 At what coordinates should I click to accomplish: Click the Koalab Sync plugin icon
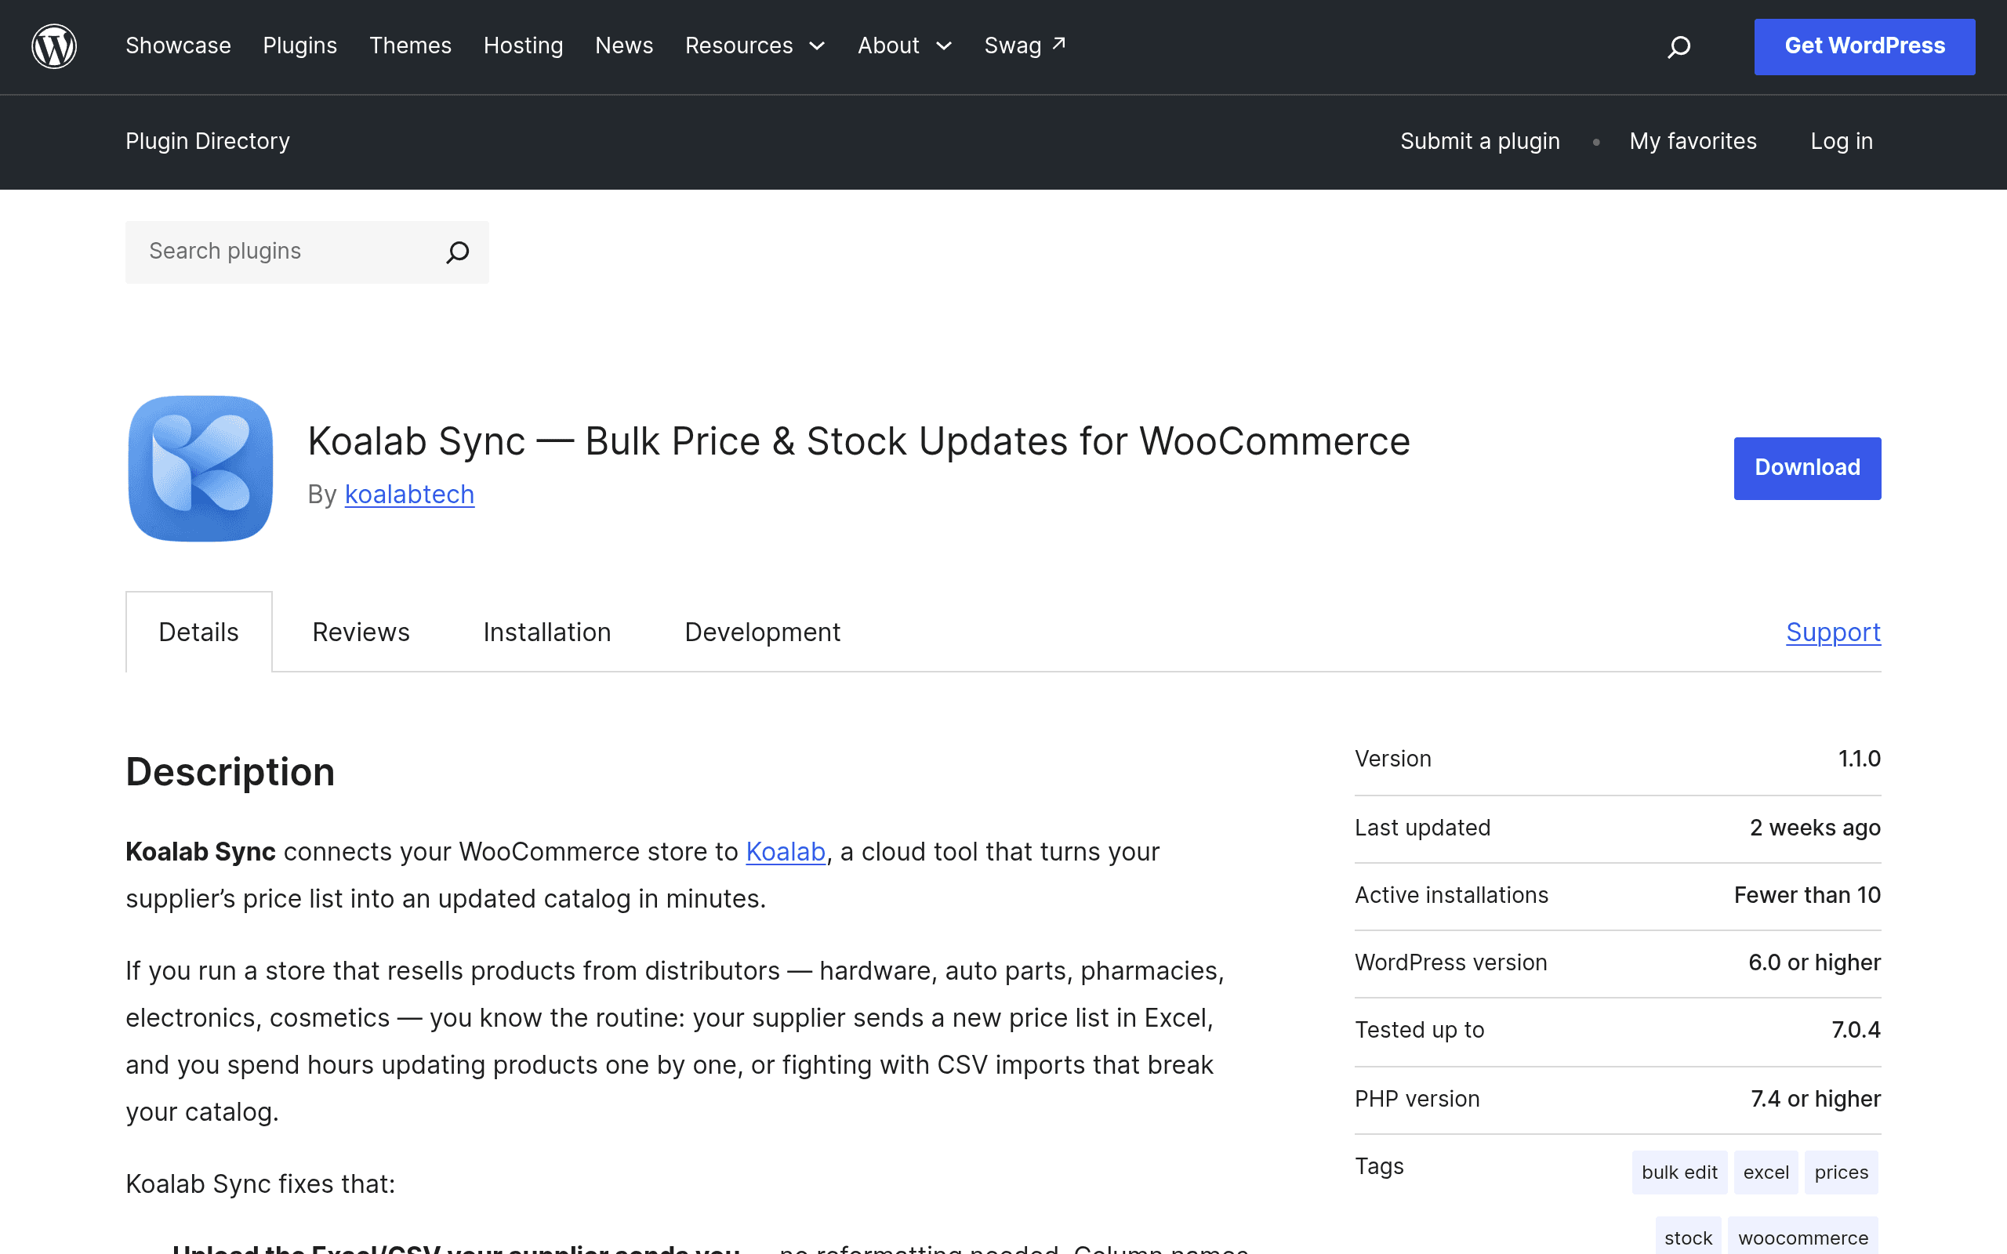tap(201, 469)
